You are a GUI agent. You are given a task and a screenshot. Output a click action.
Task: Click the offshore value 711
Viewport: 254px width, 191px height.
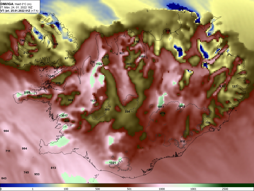(8, 151)
